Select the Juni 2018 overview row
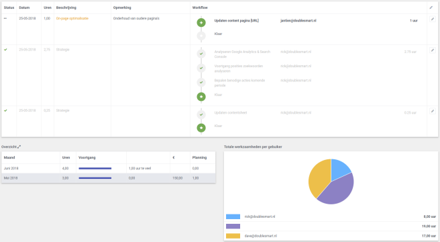Image resolution: width=440 pixels, height=242 pixels. pos(108,168)
